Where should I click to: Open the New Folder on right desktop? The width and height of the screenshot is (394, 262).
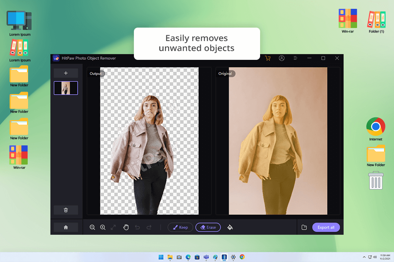376,156
